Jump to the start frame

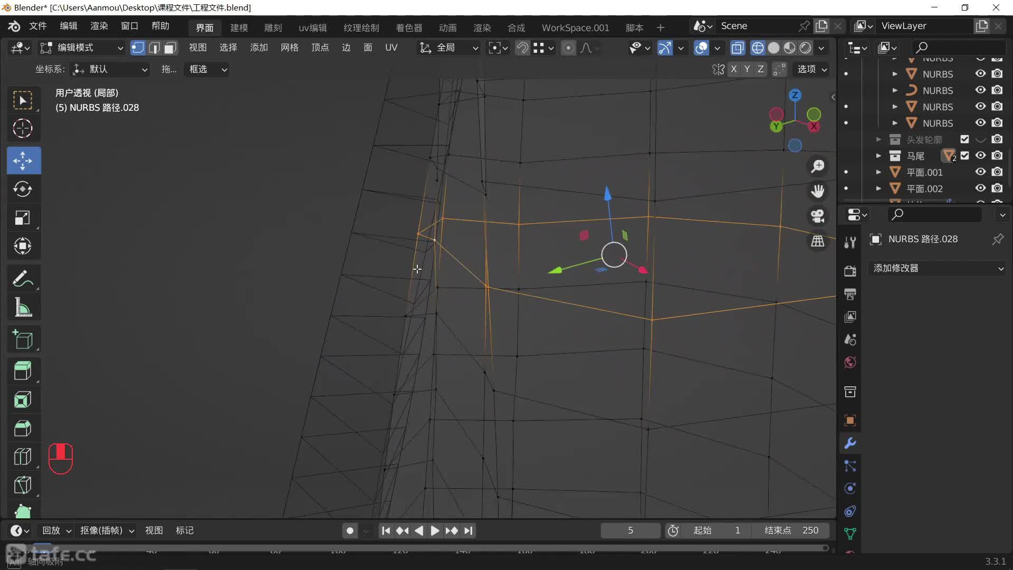(x=386, y=530)
